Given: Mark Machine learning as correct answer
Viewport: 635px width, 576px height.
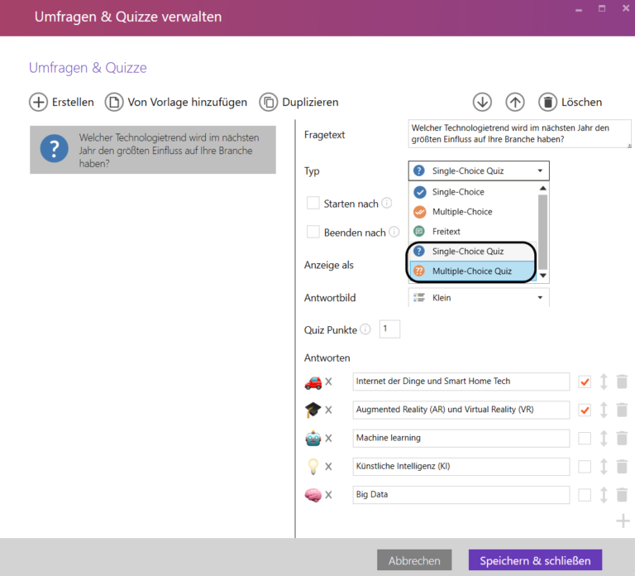Looking at the screenshot, I should [x=585, y=438].
